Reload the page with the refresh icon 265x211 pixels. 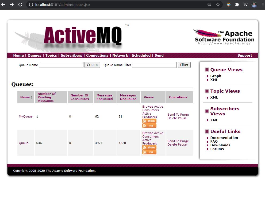(x=20, y=5)
